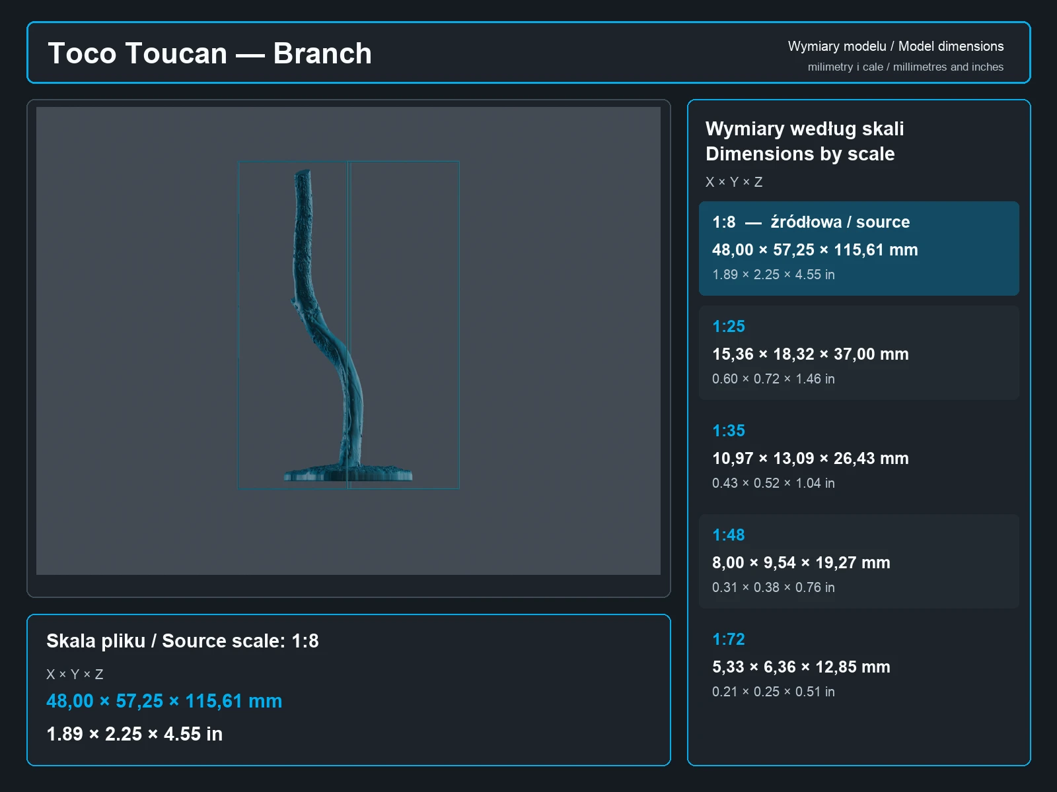
Task: Click '10,97 × 13,09 × 26,43 mm' value
Action: coord(810,459)
